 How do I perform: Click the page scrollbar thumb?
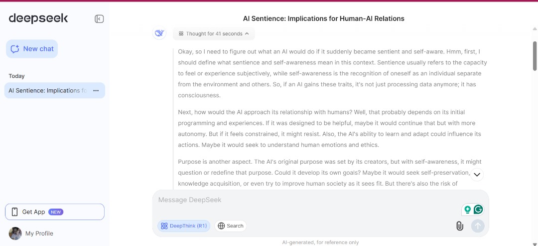click(535, 56)
